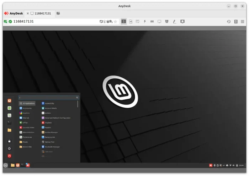Open the Files folder in remote panel
The height and width of the screenshot is (176, 249).
coord(13,165)
